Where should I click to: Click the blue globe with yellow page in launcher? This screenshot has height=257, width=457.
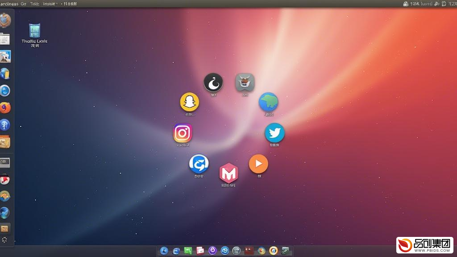(x=5, y=74)
